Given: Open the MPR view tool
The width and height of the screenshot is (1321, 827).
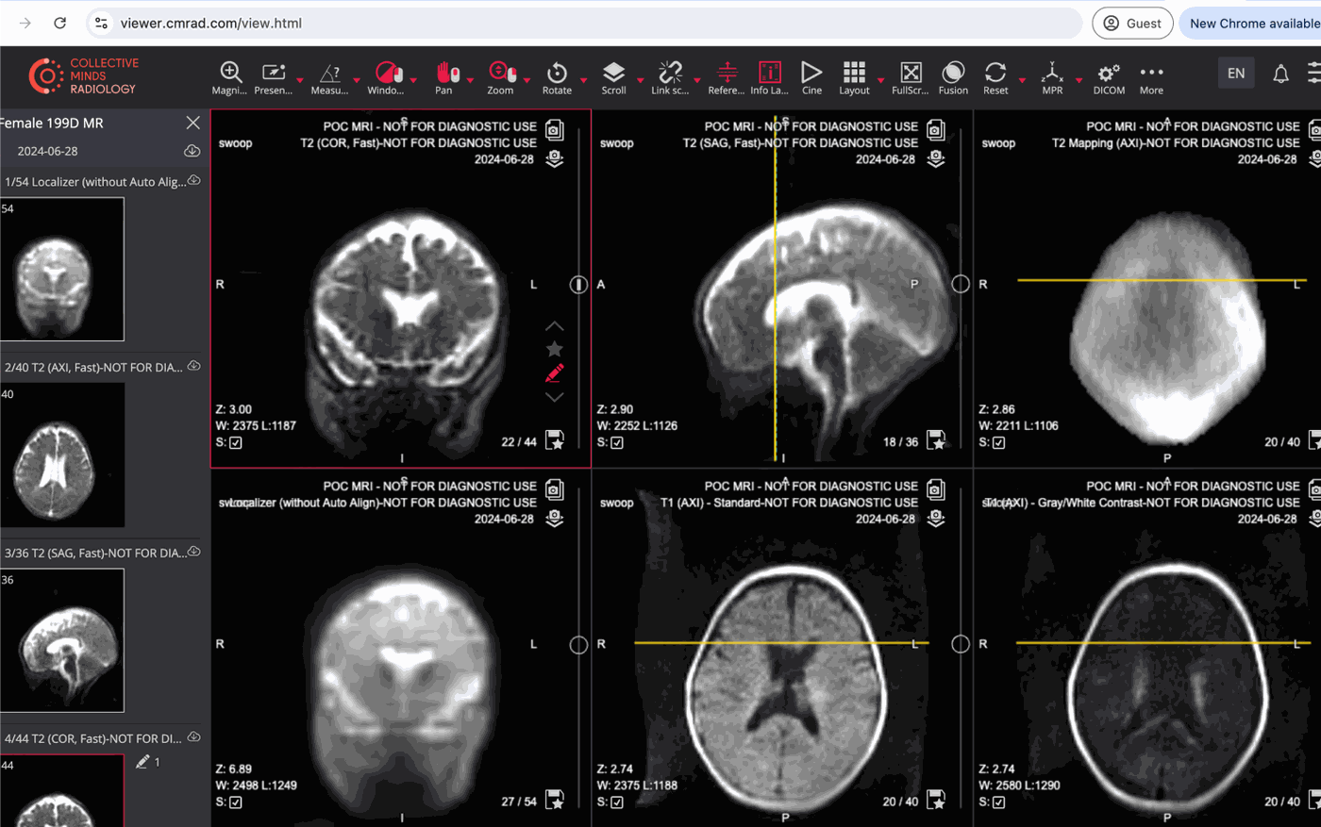Looking at the screenshot, I should (1052, 77).
